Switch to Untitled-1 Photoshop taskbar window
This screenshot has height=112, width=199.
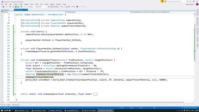coord(55,110)
